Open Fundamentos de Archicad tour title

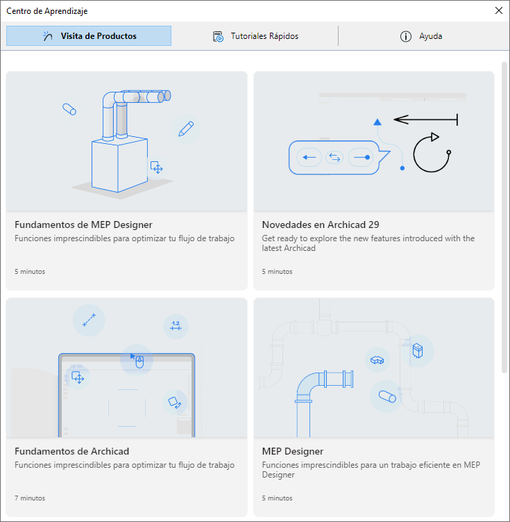[x=71, y=451]
